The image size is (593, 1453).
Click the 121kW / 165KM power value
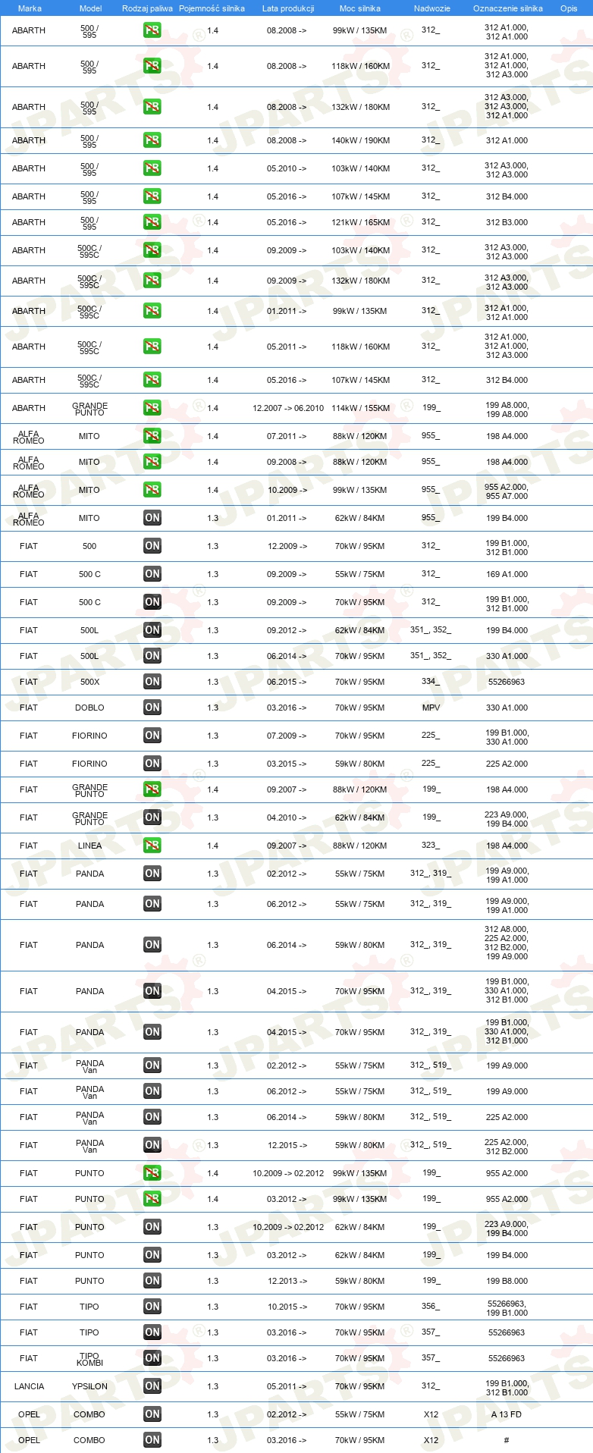pos(360,222)
